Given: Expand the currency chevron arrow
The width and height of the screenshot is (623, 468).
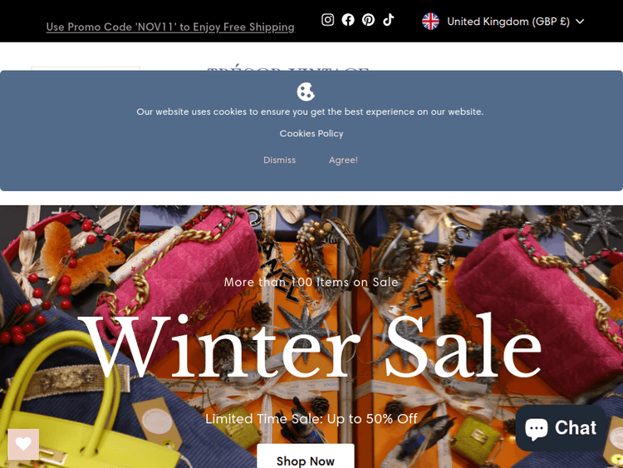Looking at the screenshot, I should tap(580, 22).
